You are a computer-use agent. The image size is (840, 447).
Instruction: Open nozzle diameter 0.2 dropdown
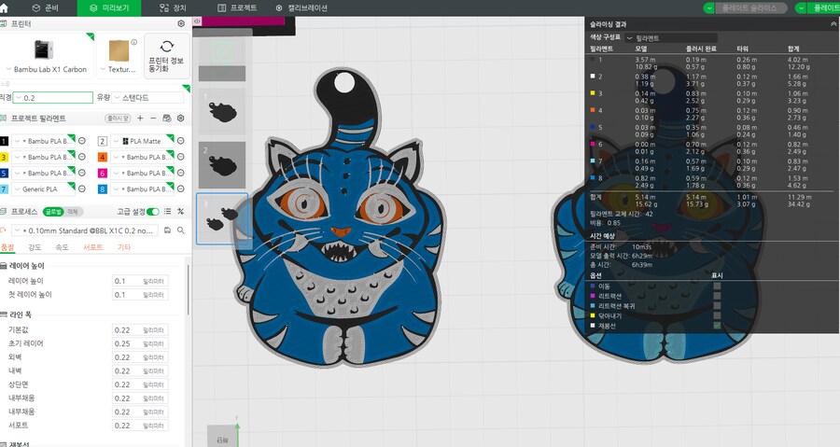tap(52, 97)
